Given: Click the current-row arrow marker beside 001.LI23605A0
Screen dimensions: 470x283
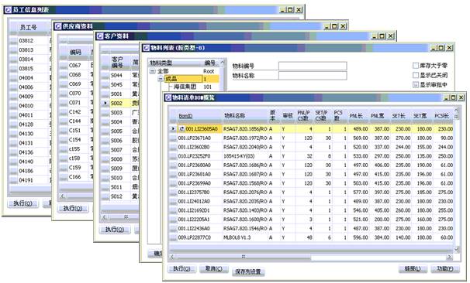Looking at the screenshot, I should click(173, 129).
